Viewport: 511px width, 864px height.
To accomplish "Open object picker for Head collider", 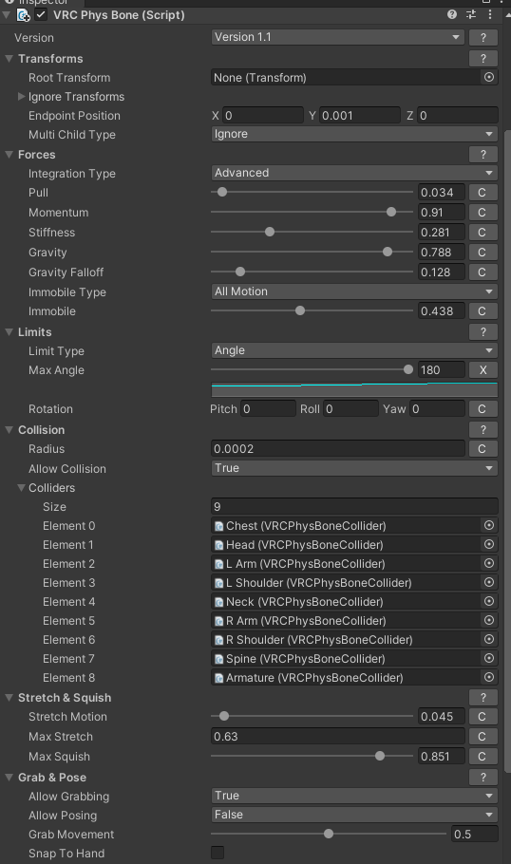I will [489, 544].
